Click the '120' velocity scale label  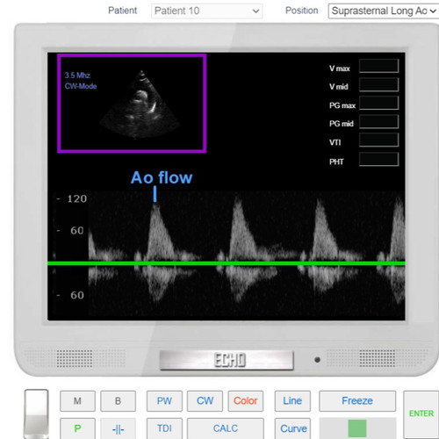[77, 199]
